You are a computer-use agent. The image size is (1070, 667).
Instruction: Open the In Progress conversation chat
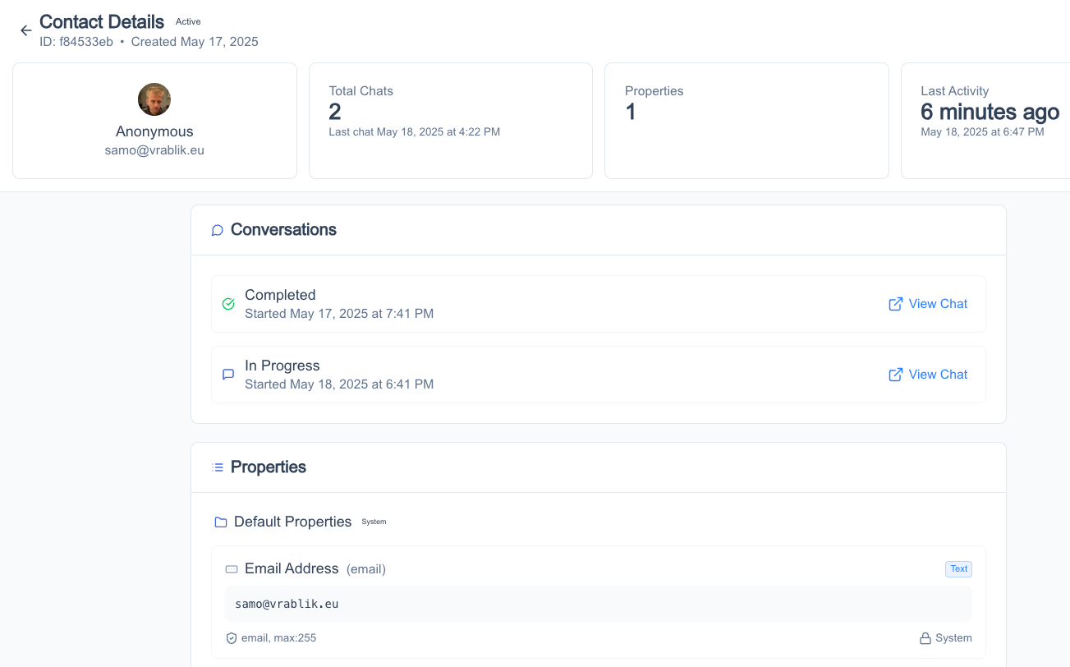[937, 375]
